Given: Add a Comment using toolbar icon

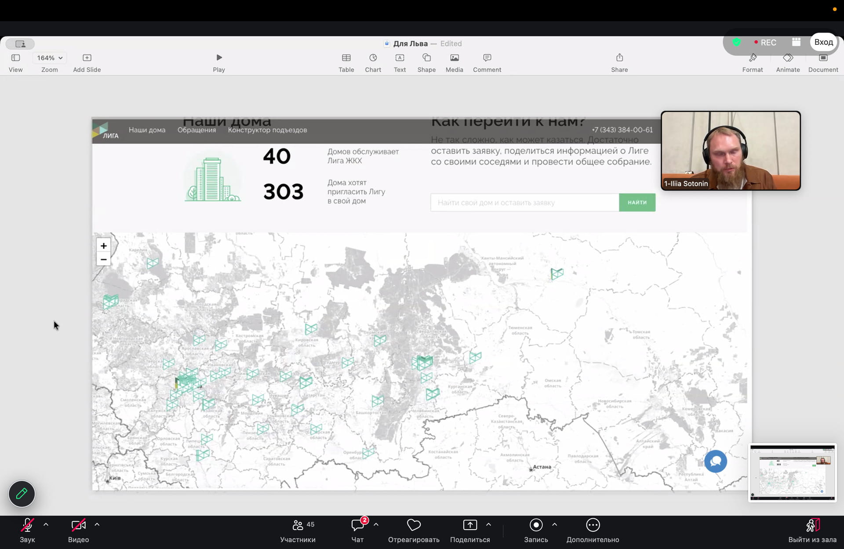Looking at the screenshot, I should tap(487, 58).
